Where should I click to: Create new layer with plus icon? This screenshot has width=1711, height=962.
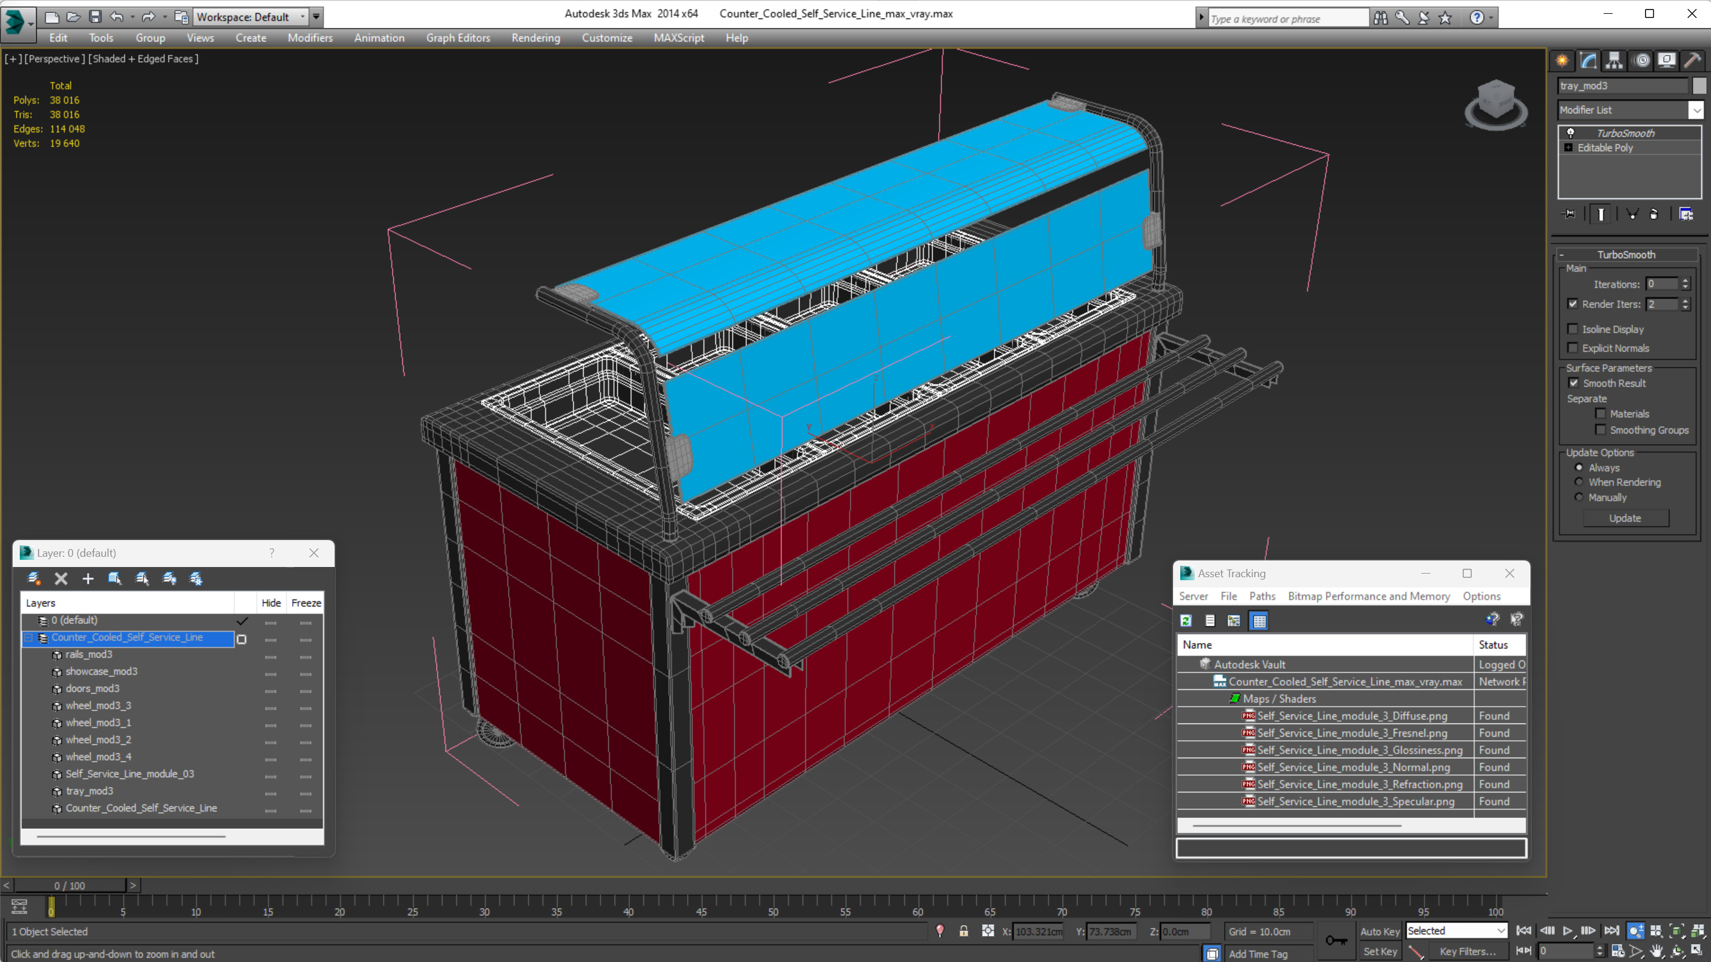[x=88, y=578]
